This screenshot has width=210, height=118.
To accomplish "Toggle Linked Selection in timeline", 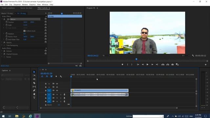I will (51, 76).
